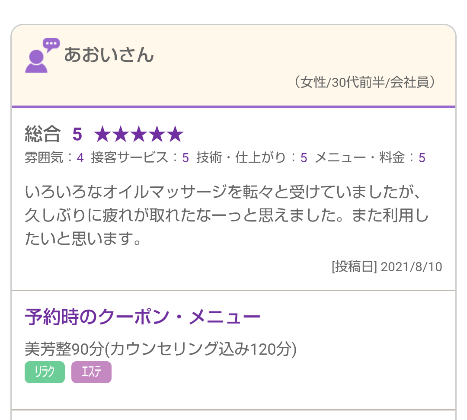
Task: Click the 総合 label
Action: pos(42,135)
